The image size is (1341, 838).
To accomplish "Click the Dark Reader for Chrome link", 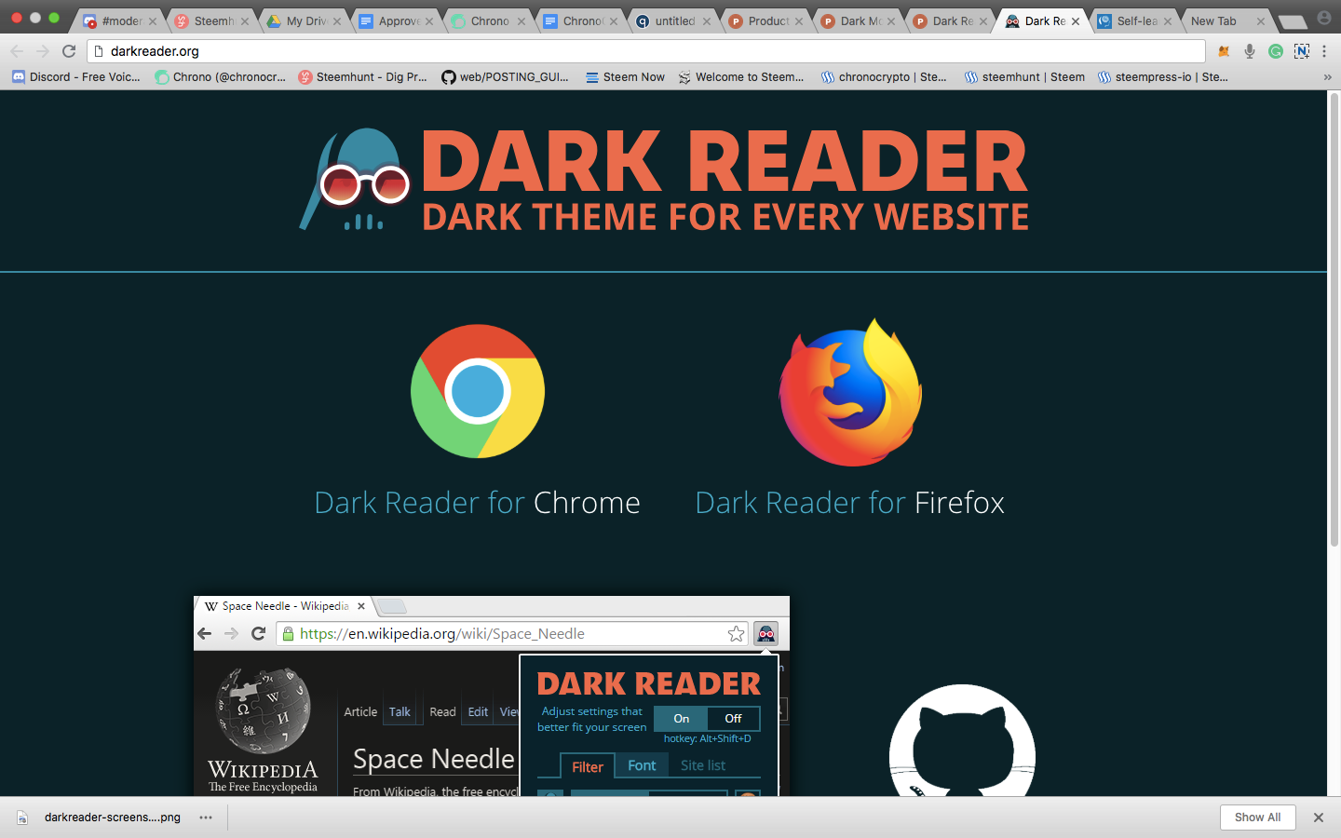I will 478,503.
